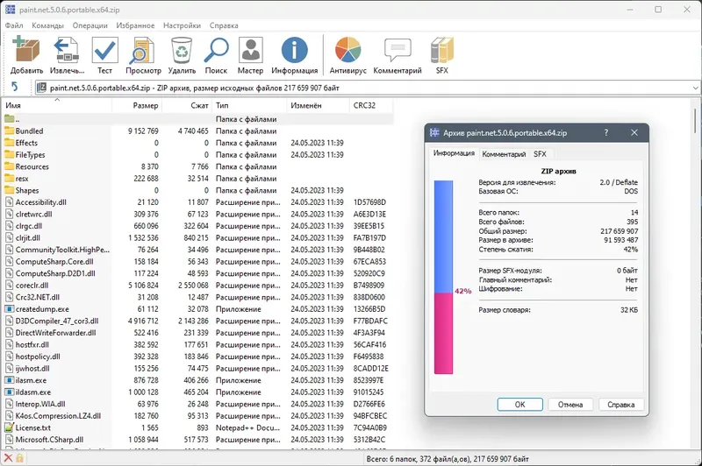Viewport: 702px width, 466px height.
Task: Open the Избранное menu
Action: [x=135, y=25]
